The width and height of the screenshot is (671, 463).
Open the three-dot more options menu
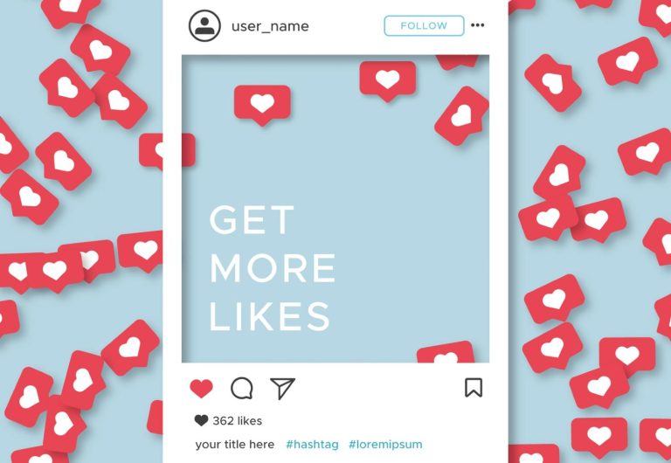(x=478, y=25)
